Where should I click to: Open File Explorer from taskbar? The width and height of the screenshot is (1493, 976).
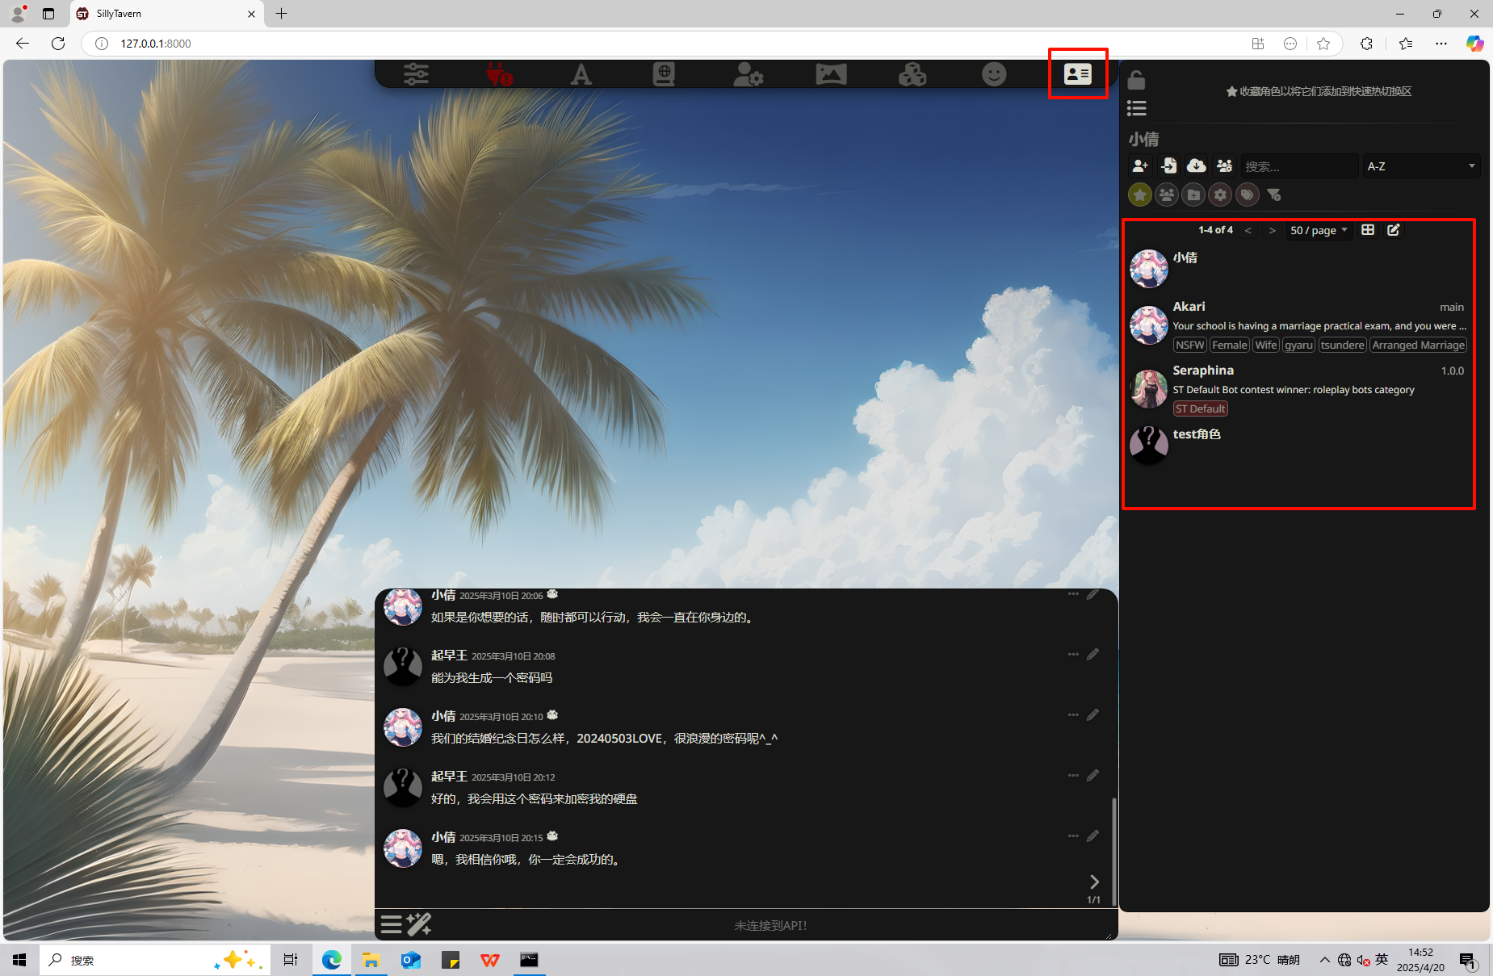pos(371,960)
